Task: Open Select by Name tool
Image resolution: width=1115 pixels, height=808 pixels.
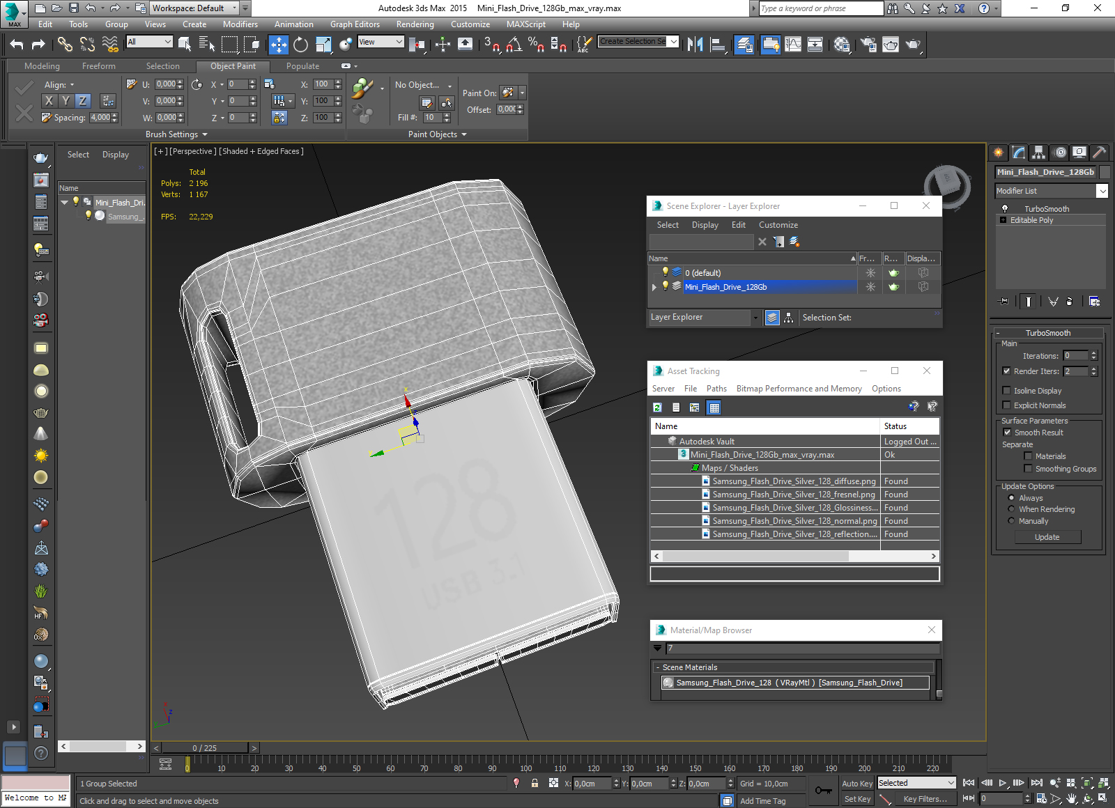Action: pyautogui.click(x=207, y=45)
